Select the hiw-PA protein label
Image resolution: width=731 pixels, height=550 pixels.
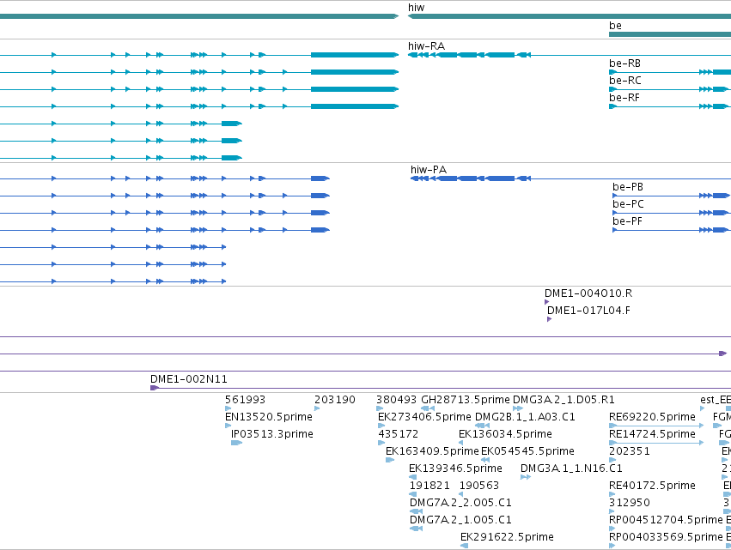[x=429, y=170]
